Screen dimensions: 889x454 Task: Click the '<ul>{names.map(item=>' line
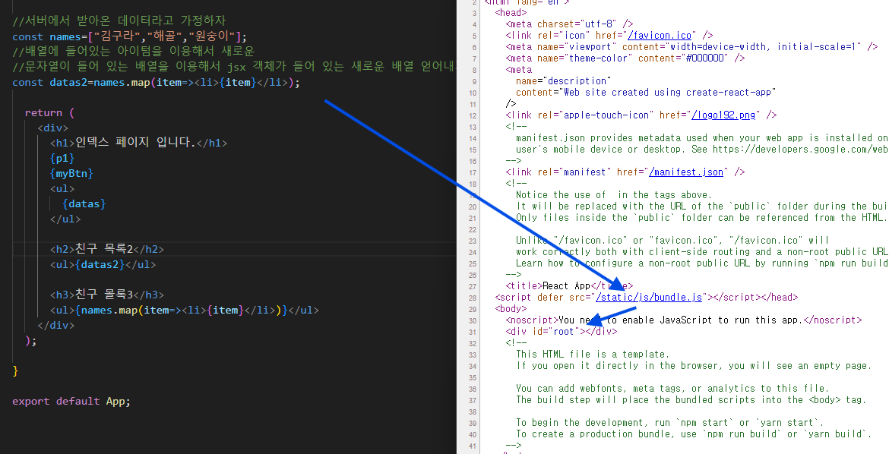(185, 310)
